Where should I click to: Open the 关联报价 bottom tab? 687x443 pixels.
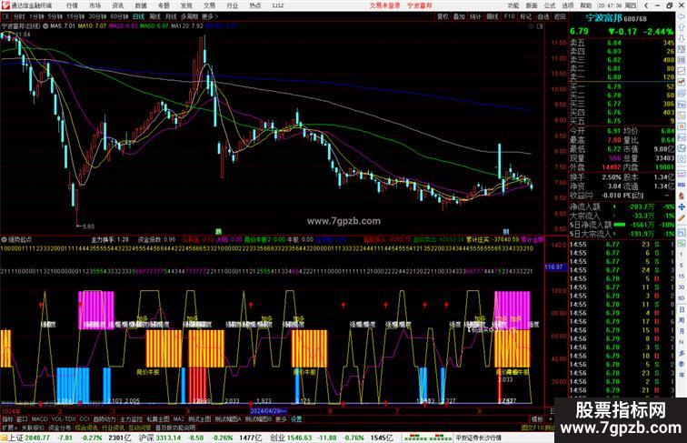tap(33, 428)
